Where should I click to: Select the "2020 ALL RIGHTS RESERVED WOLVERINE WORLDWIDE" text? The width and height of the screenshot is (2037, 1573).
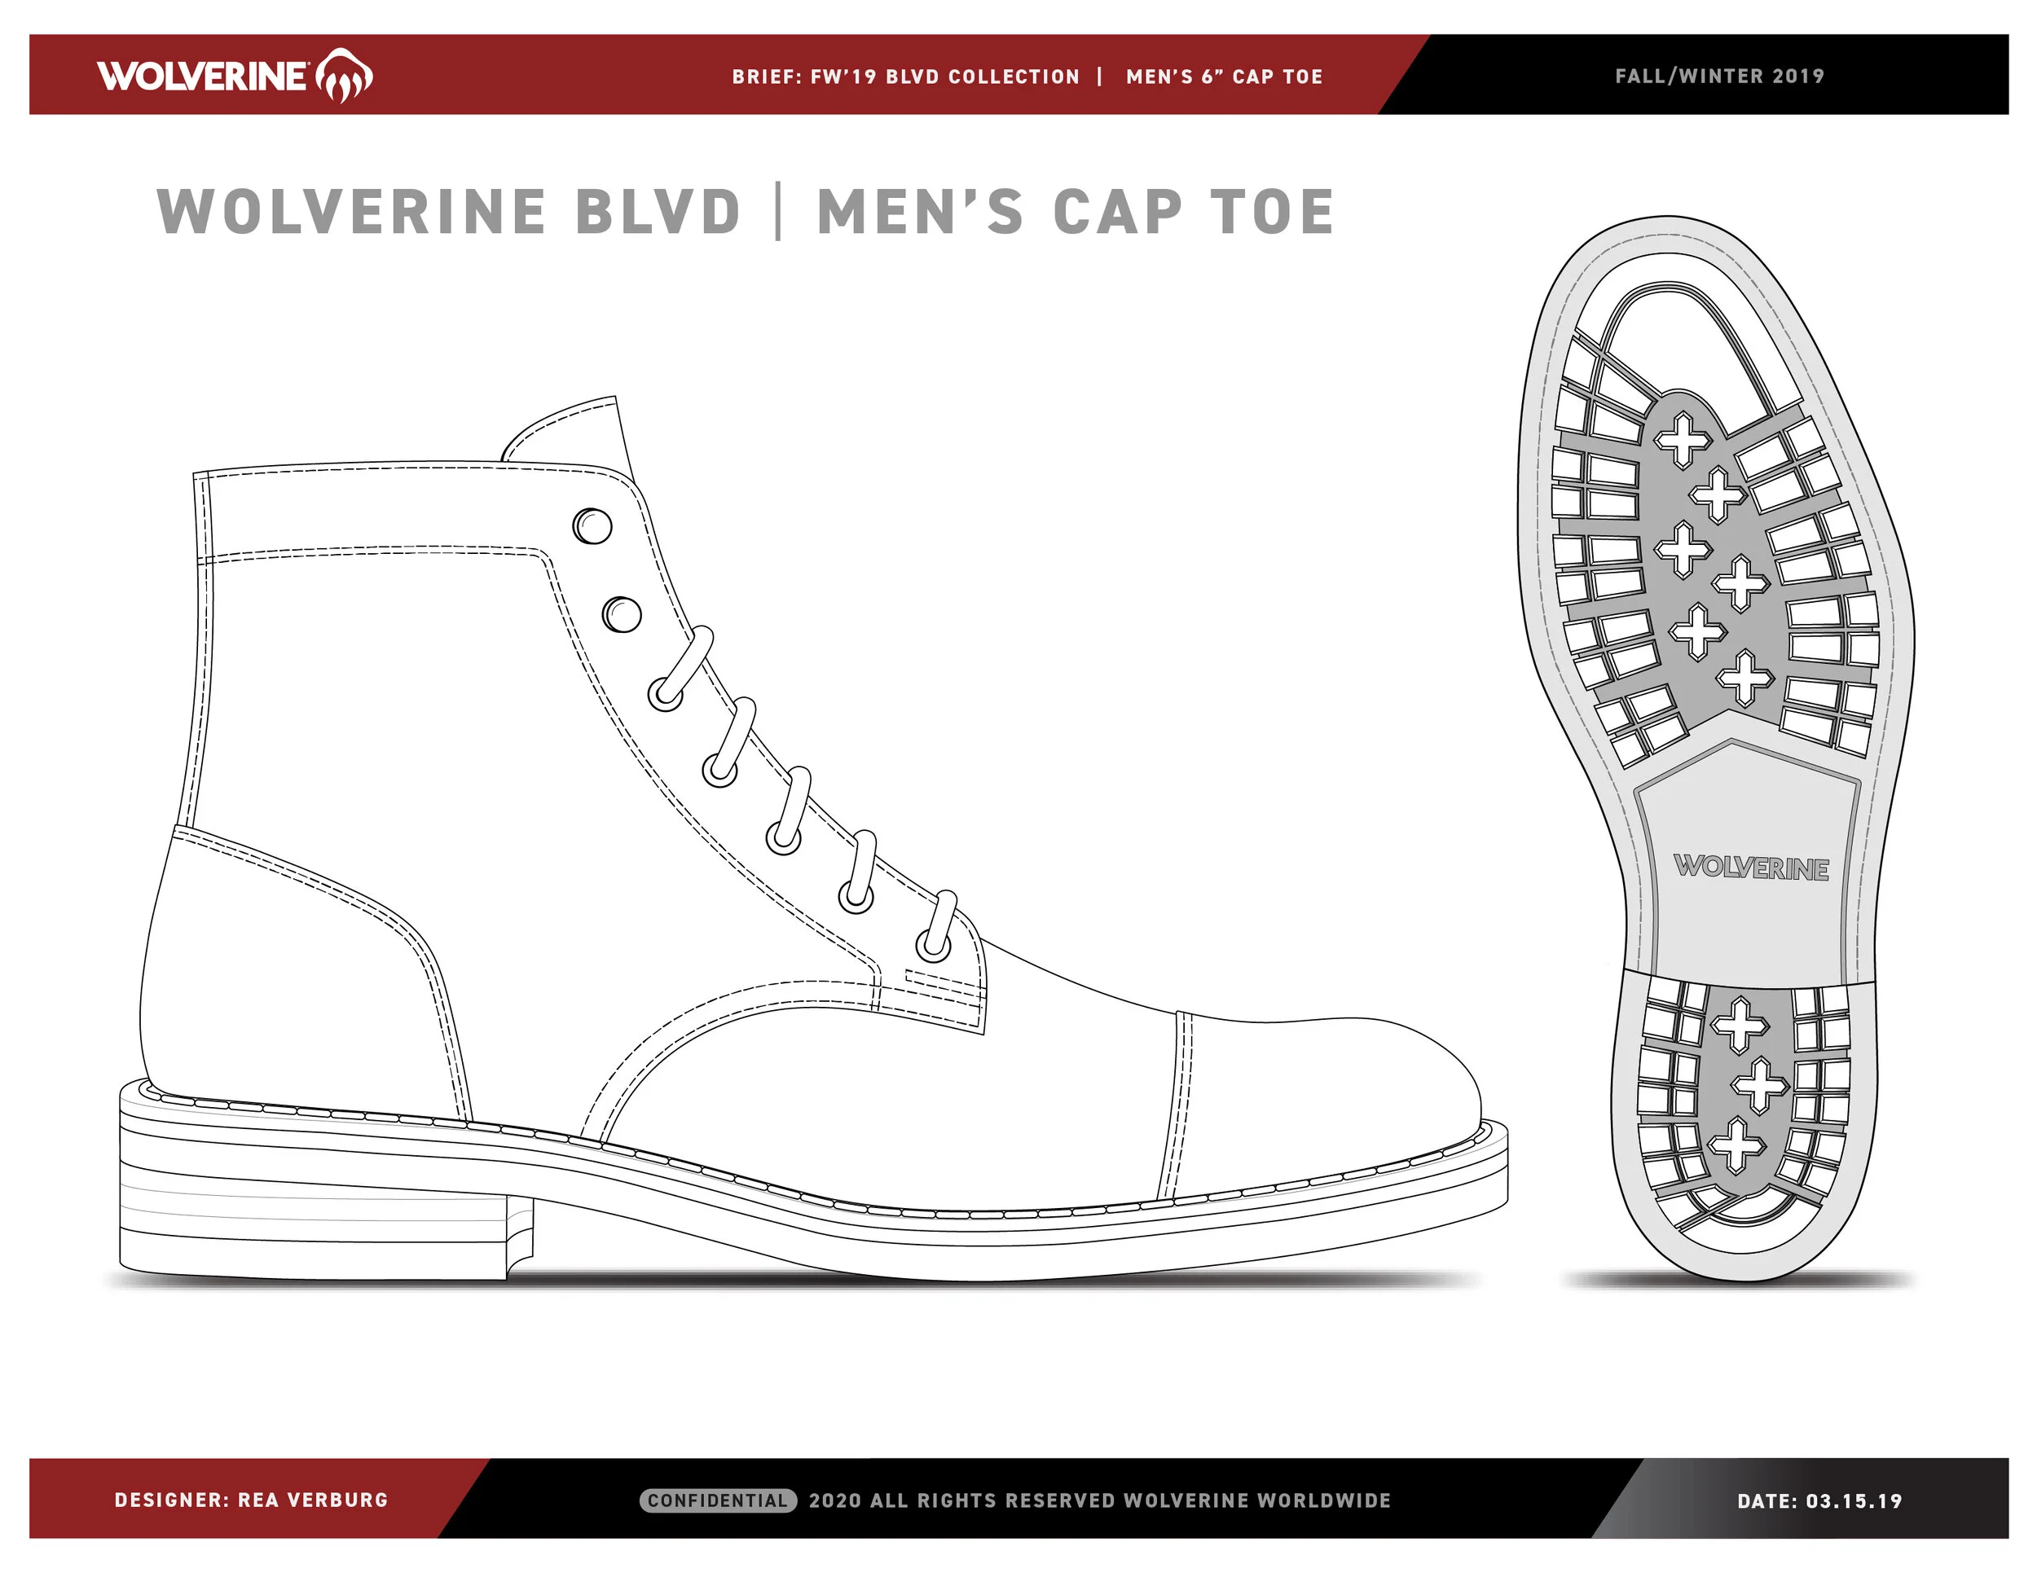[1100, 1501]
